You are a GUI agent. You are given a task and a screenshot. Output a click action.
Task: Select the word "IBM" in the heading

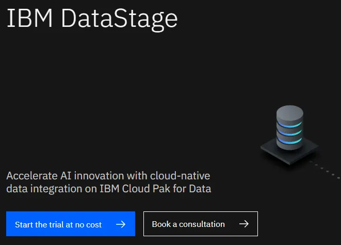tap(29, 18)
